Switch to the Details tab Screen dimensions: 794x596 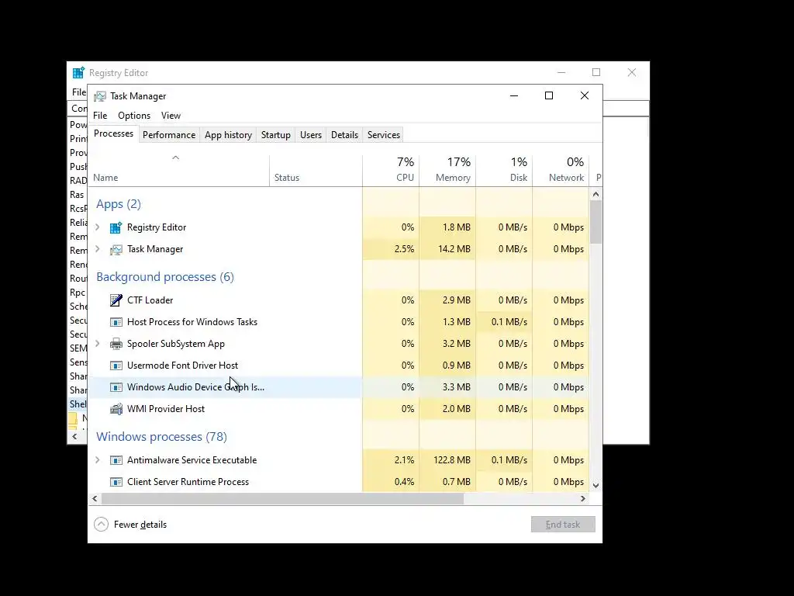(x=344, y=135)
